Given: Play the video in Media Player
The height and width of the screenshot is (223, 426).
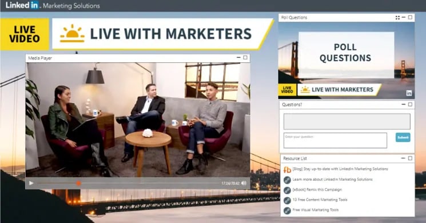Looking at the screenshot, I should [31, 183].
